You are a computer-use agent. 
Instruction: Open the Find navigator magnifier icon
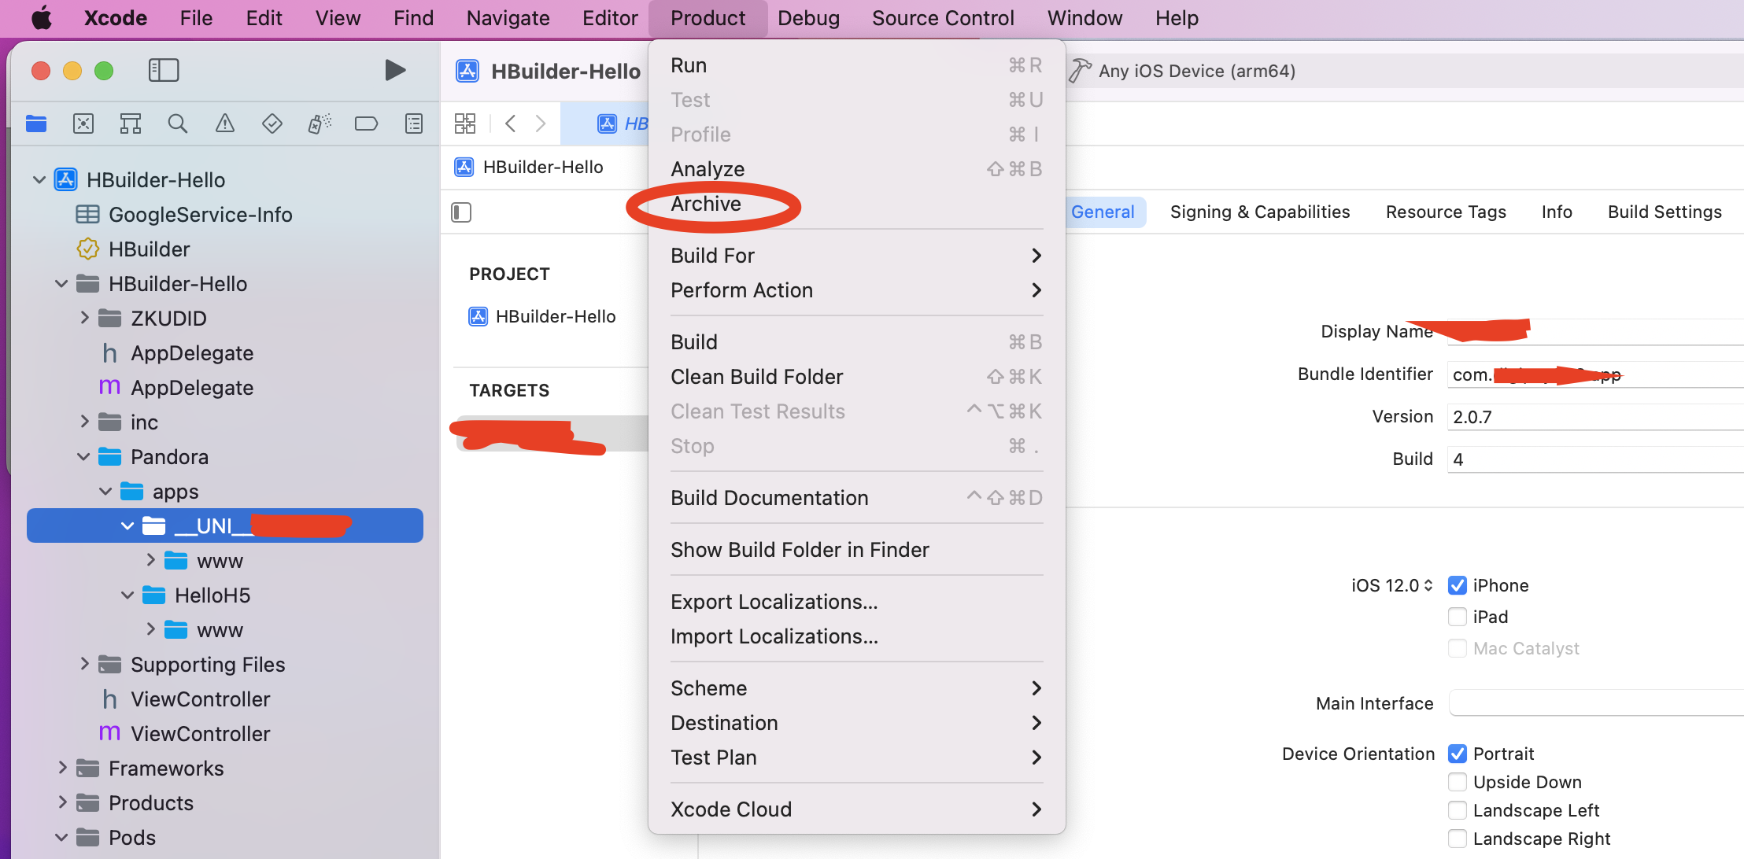tap(178, 124)
